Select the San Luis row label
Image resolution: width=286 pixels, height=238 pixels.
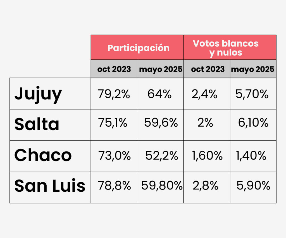click(x=50, y=186)
